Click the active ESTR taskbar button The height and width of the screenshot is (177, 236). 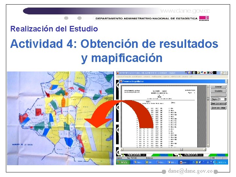pos(184,162)
